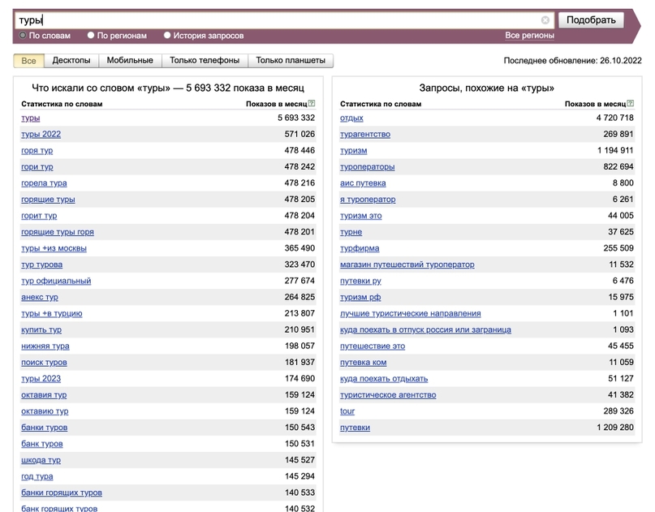
Task: Open the 'куда поехать отдыхать' link
Action: click(384, 379)
